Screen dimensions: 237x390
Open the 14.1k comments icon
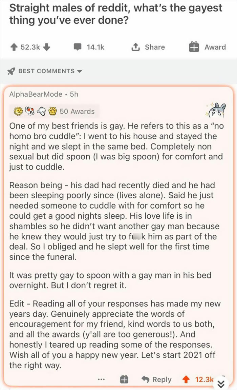pos(78,47)
